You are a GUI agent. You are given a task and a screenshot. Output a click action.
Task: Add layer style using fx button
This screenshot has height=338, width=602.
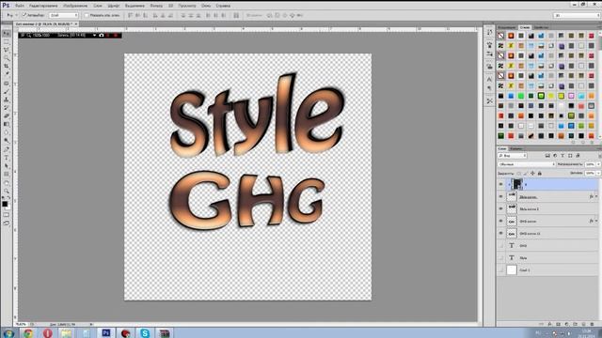coord(549,324)
